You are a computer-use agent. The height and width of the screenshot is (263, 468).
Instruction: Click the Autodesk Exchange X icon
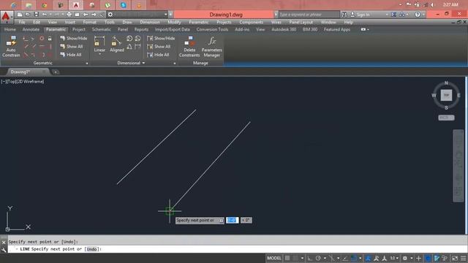pos(393,15)
